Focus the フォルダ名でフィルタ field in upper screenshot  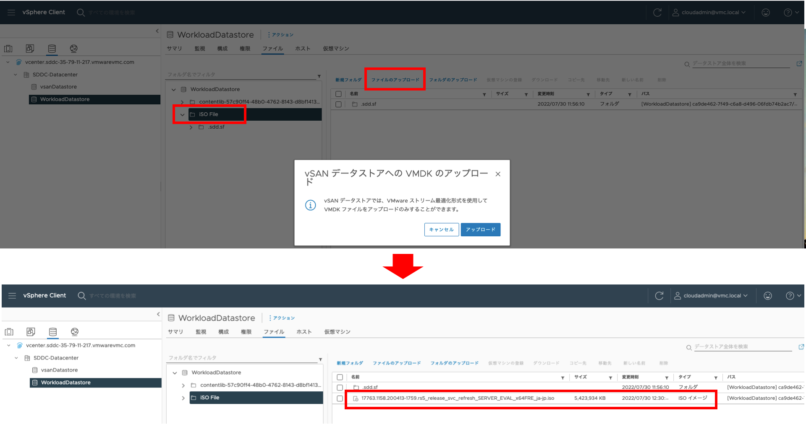(x=241, y=75)
